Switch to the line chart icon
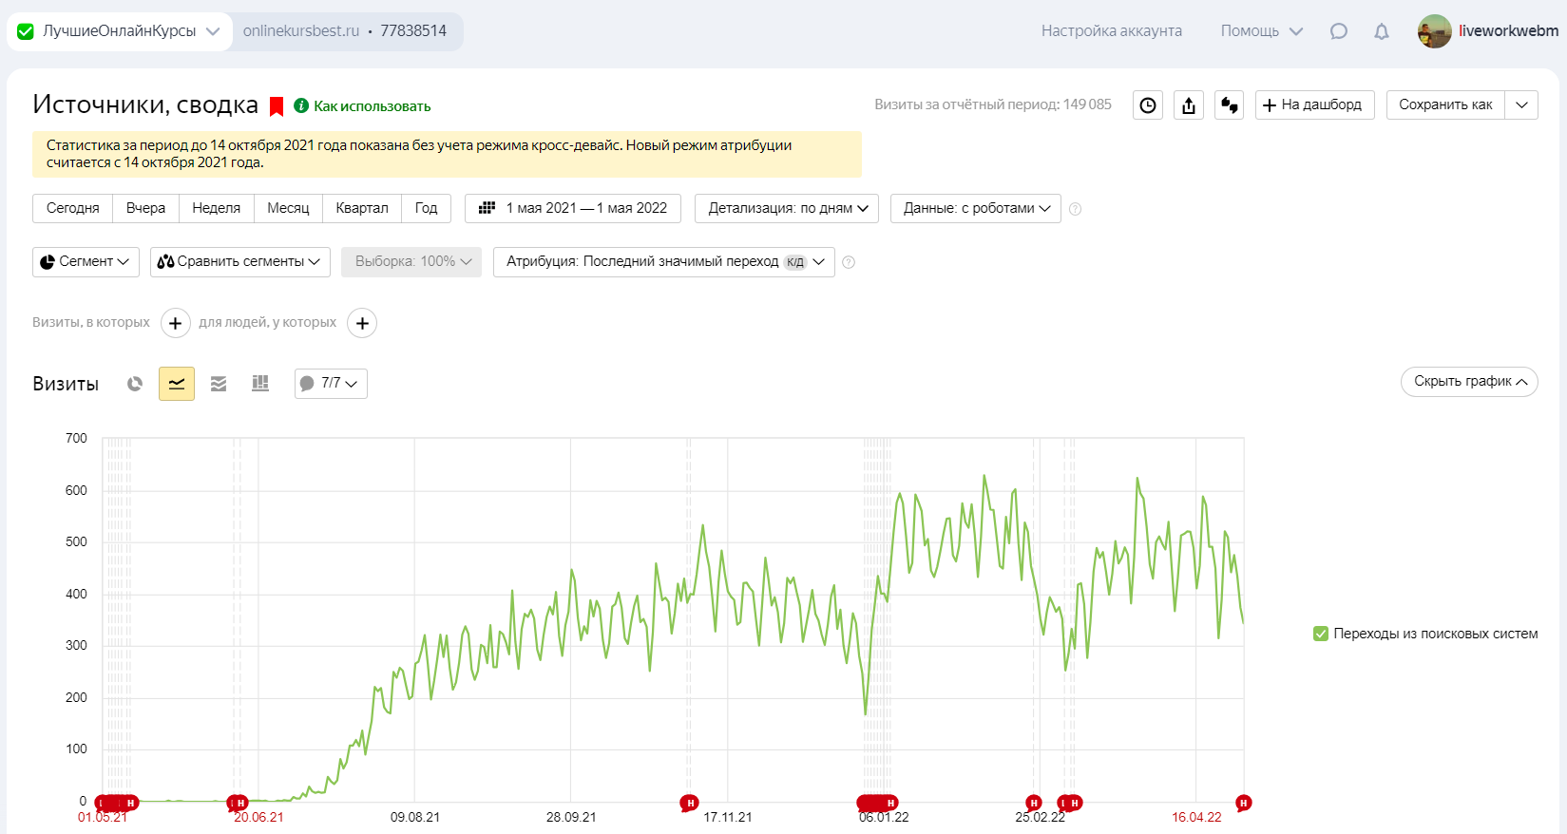Screen dimensions: 1567x834 coord(177,384)
